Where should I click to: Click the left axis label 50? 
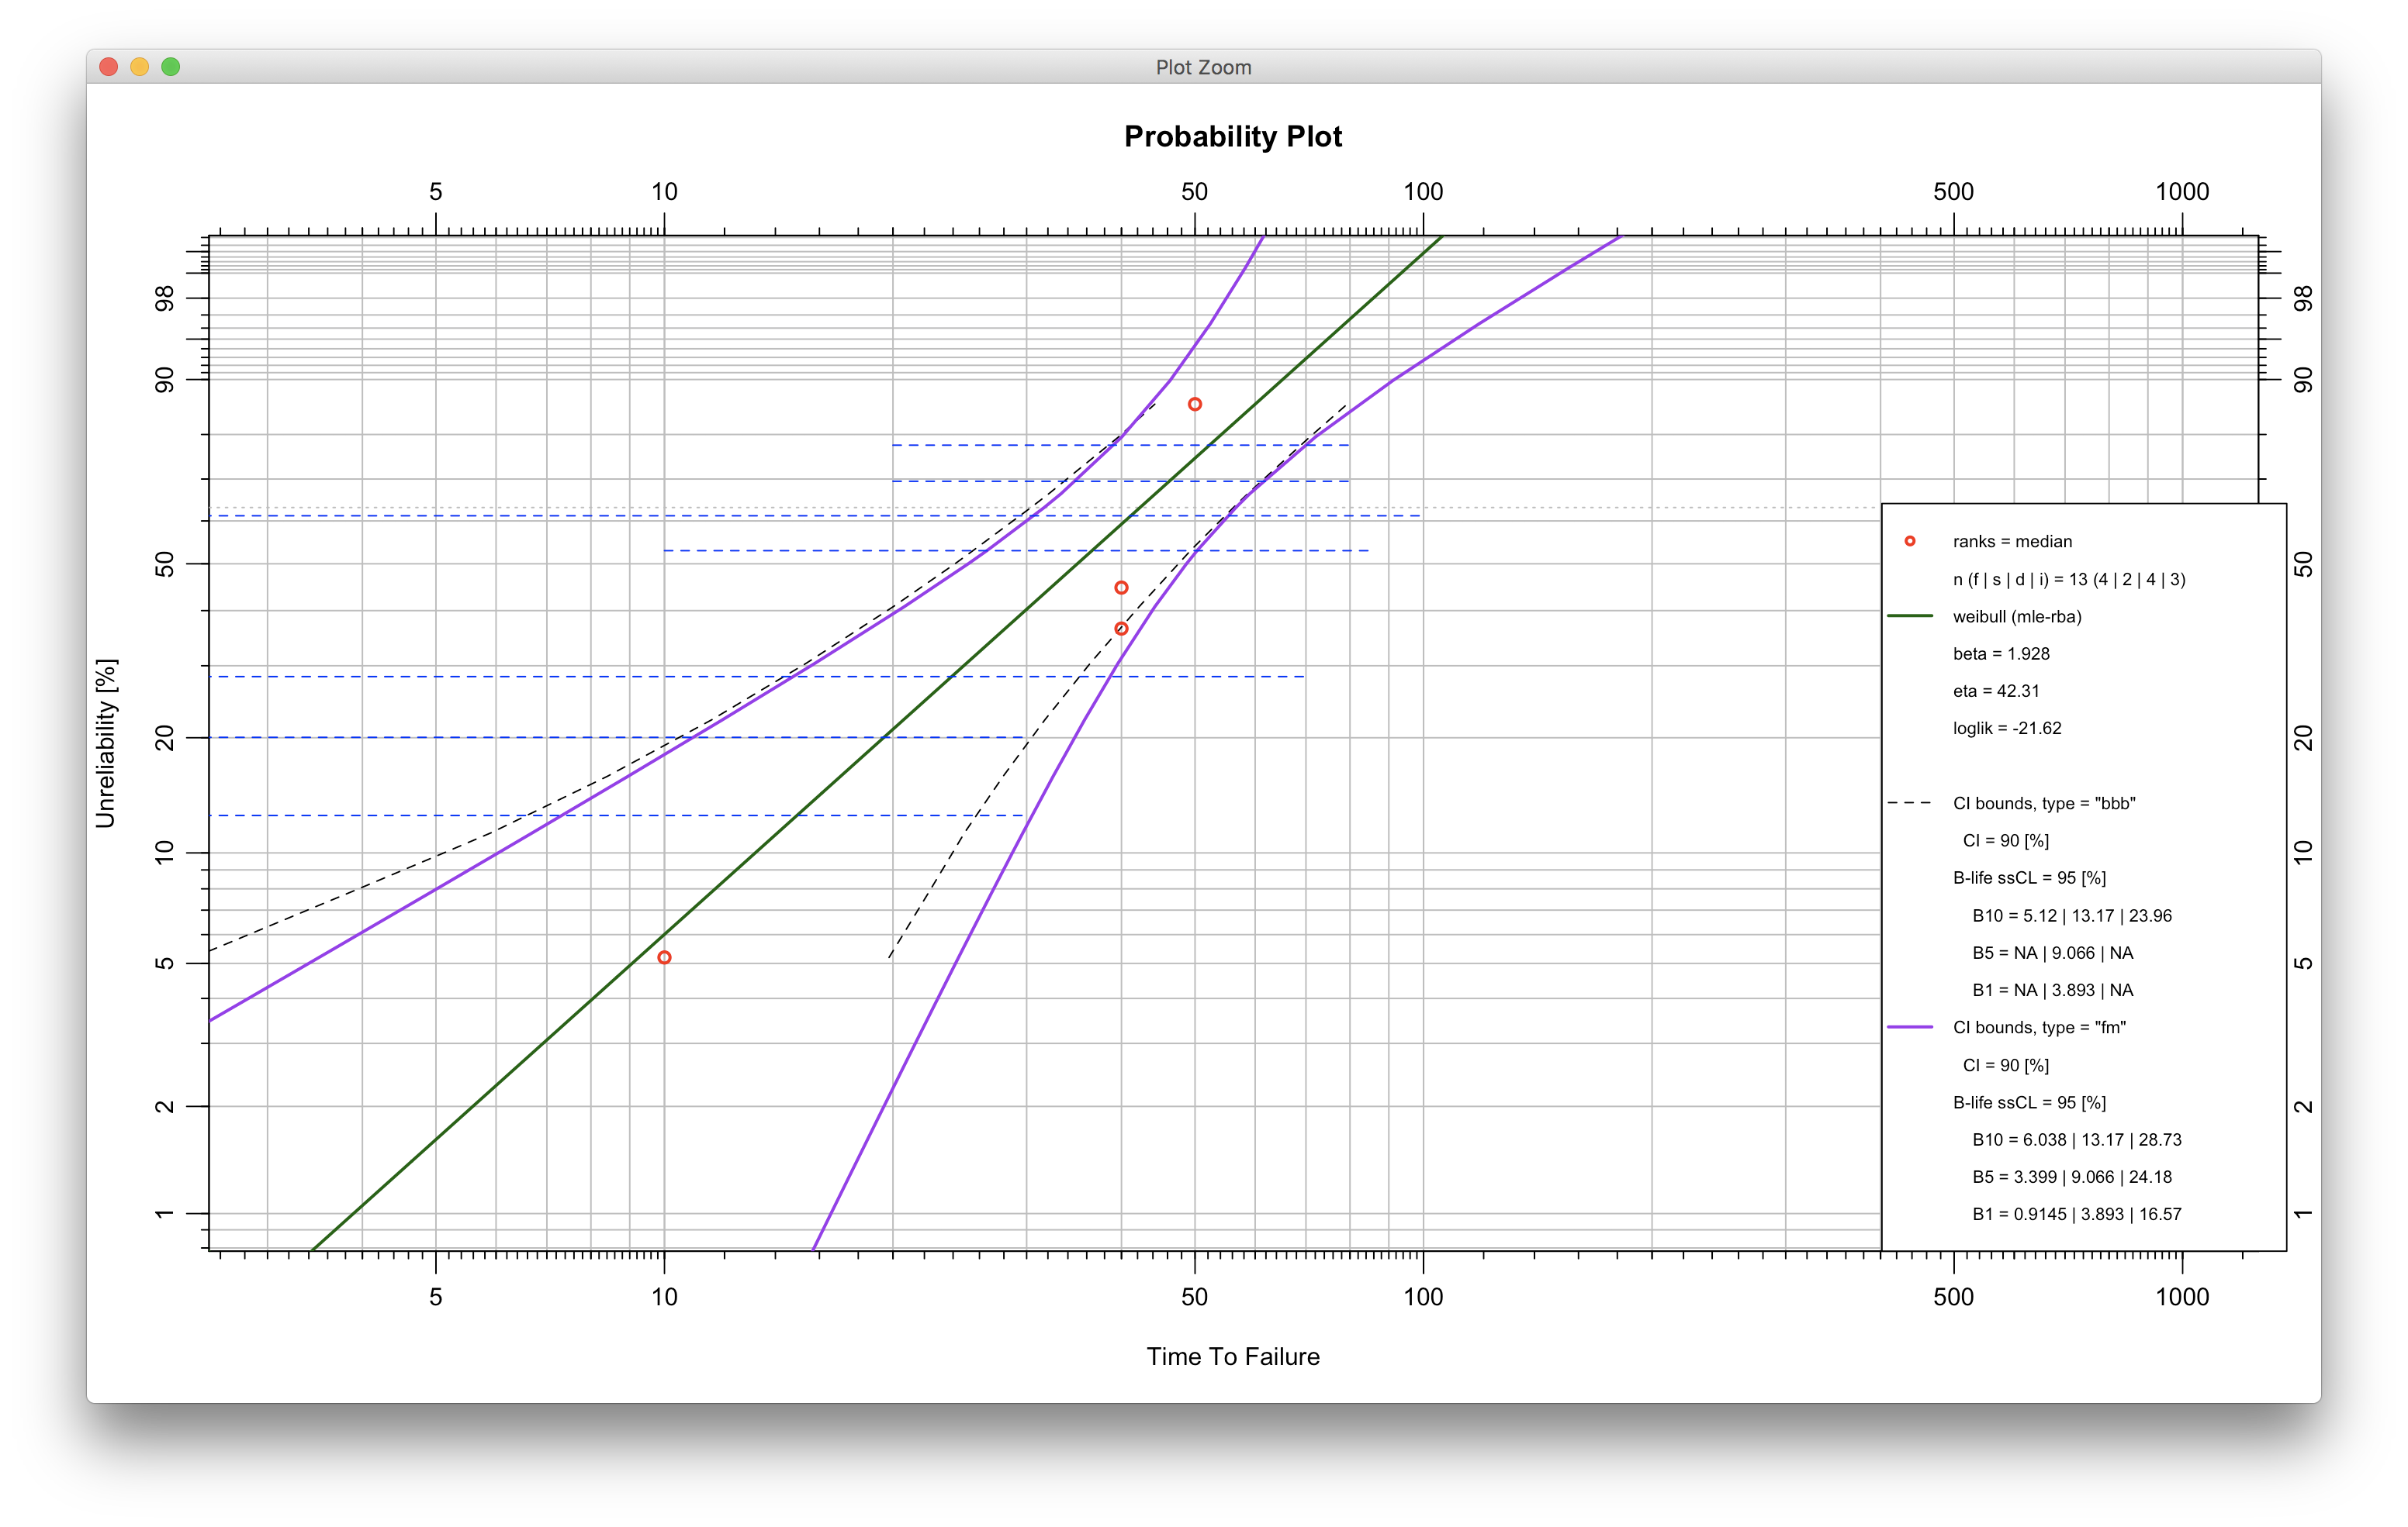(165, 564)
